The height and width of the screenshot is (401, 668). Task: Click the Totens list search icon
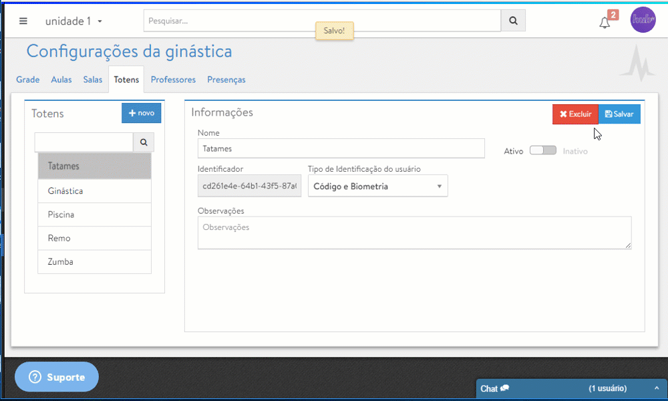coord(144,142)
